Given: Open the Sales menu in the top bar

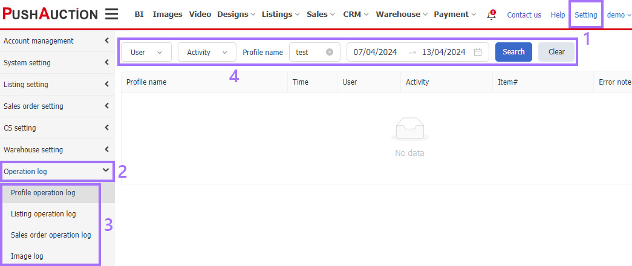Looking at the screenshot, I should click(x=321, y=15).
